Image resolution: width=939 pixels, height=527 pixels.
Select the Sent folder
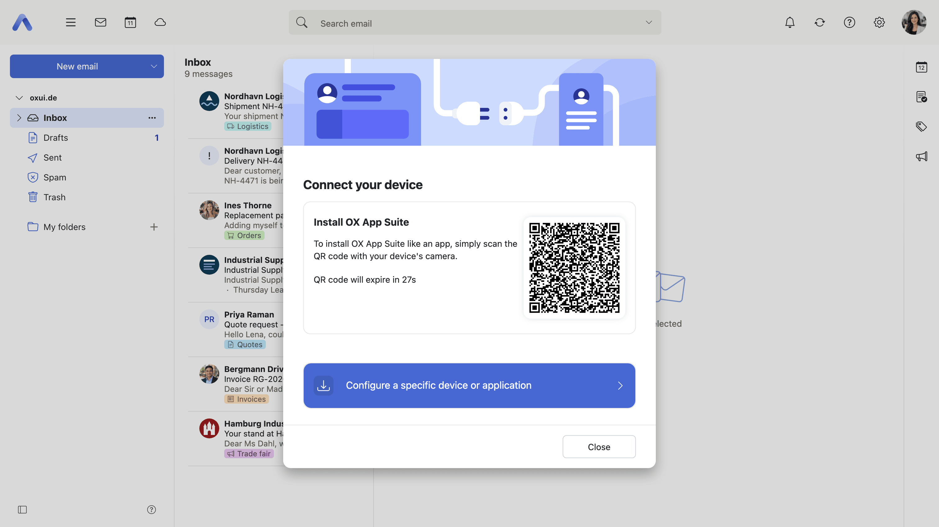87,157
